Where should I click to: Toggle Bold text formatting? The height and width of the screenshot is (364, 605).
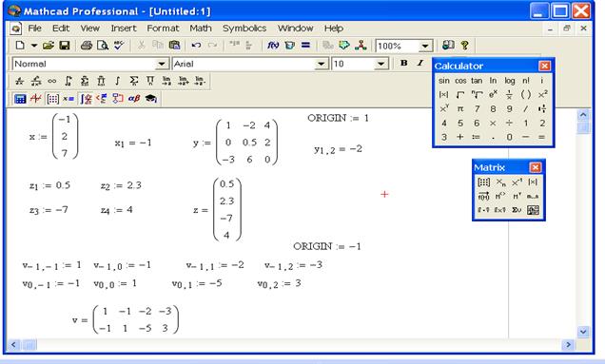404,63
